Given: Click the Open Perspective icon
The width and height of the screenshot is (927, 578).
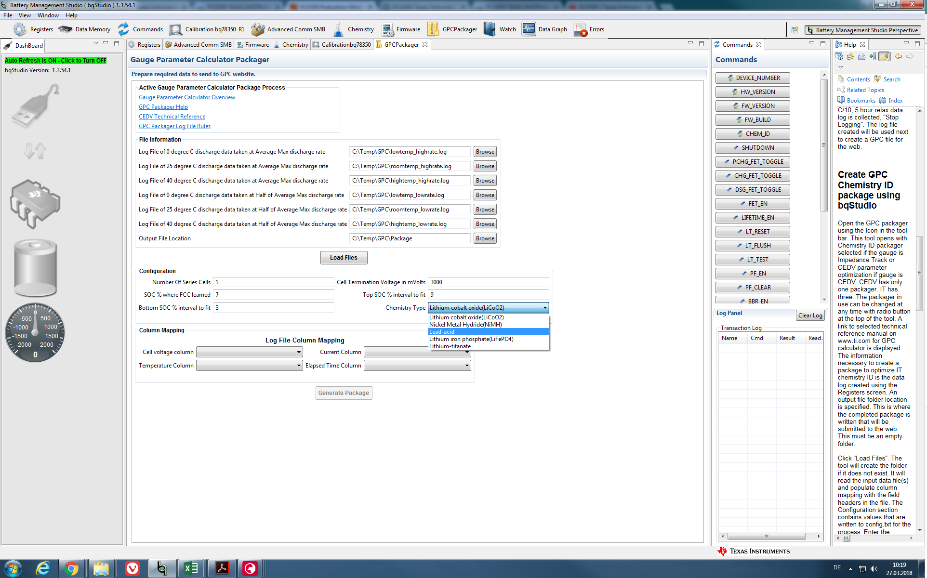Looking at the screenshot, I should 795,30.
